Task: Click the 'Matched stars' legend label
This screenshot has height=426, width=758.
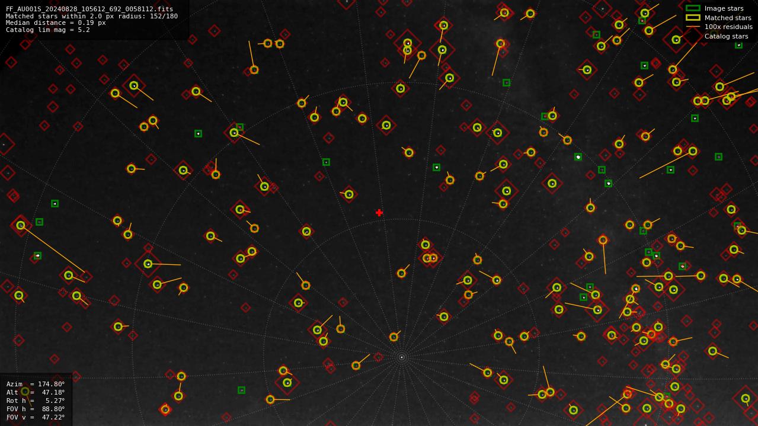Action: [728, 18]
